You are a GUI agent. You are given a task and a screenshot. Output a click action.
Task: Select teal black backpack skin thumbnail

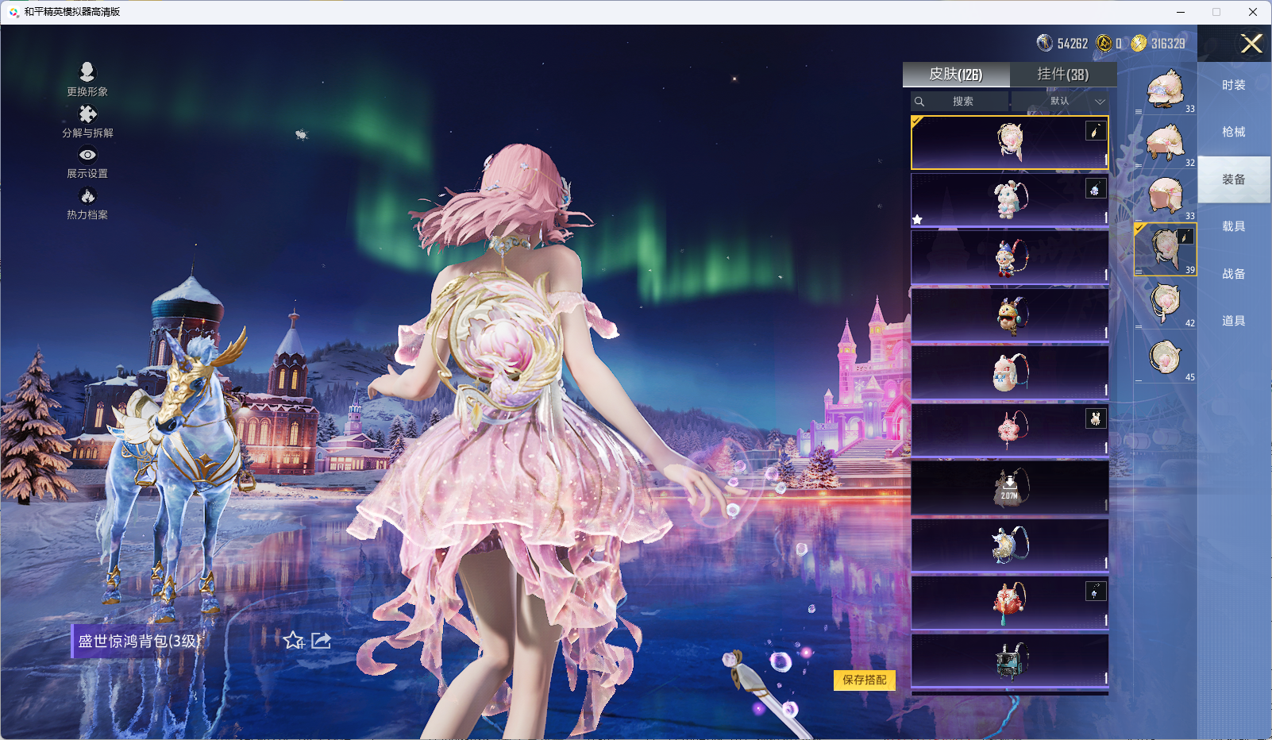click(x=1009, y=660)
